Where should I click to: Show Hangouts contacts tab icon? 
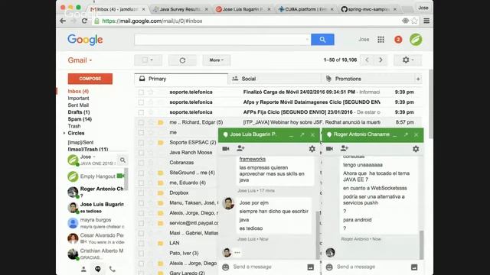83,269
